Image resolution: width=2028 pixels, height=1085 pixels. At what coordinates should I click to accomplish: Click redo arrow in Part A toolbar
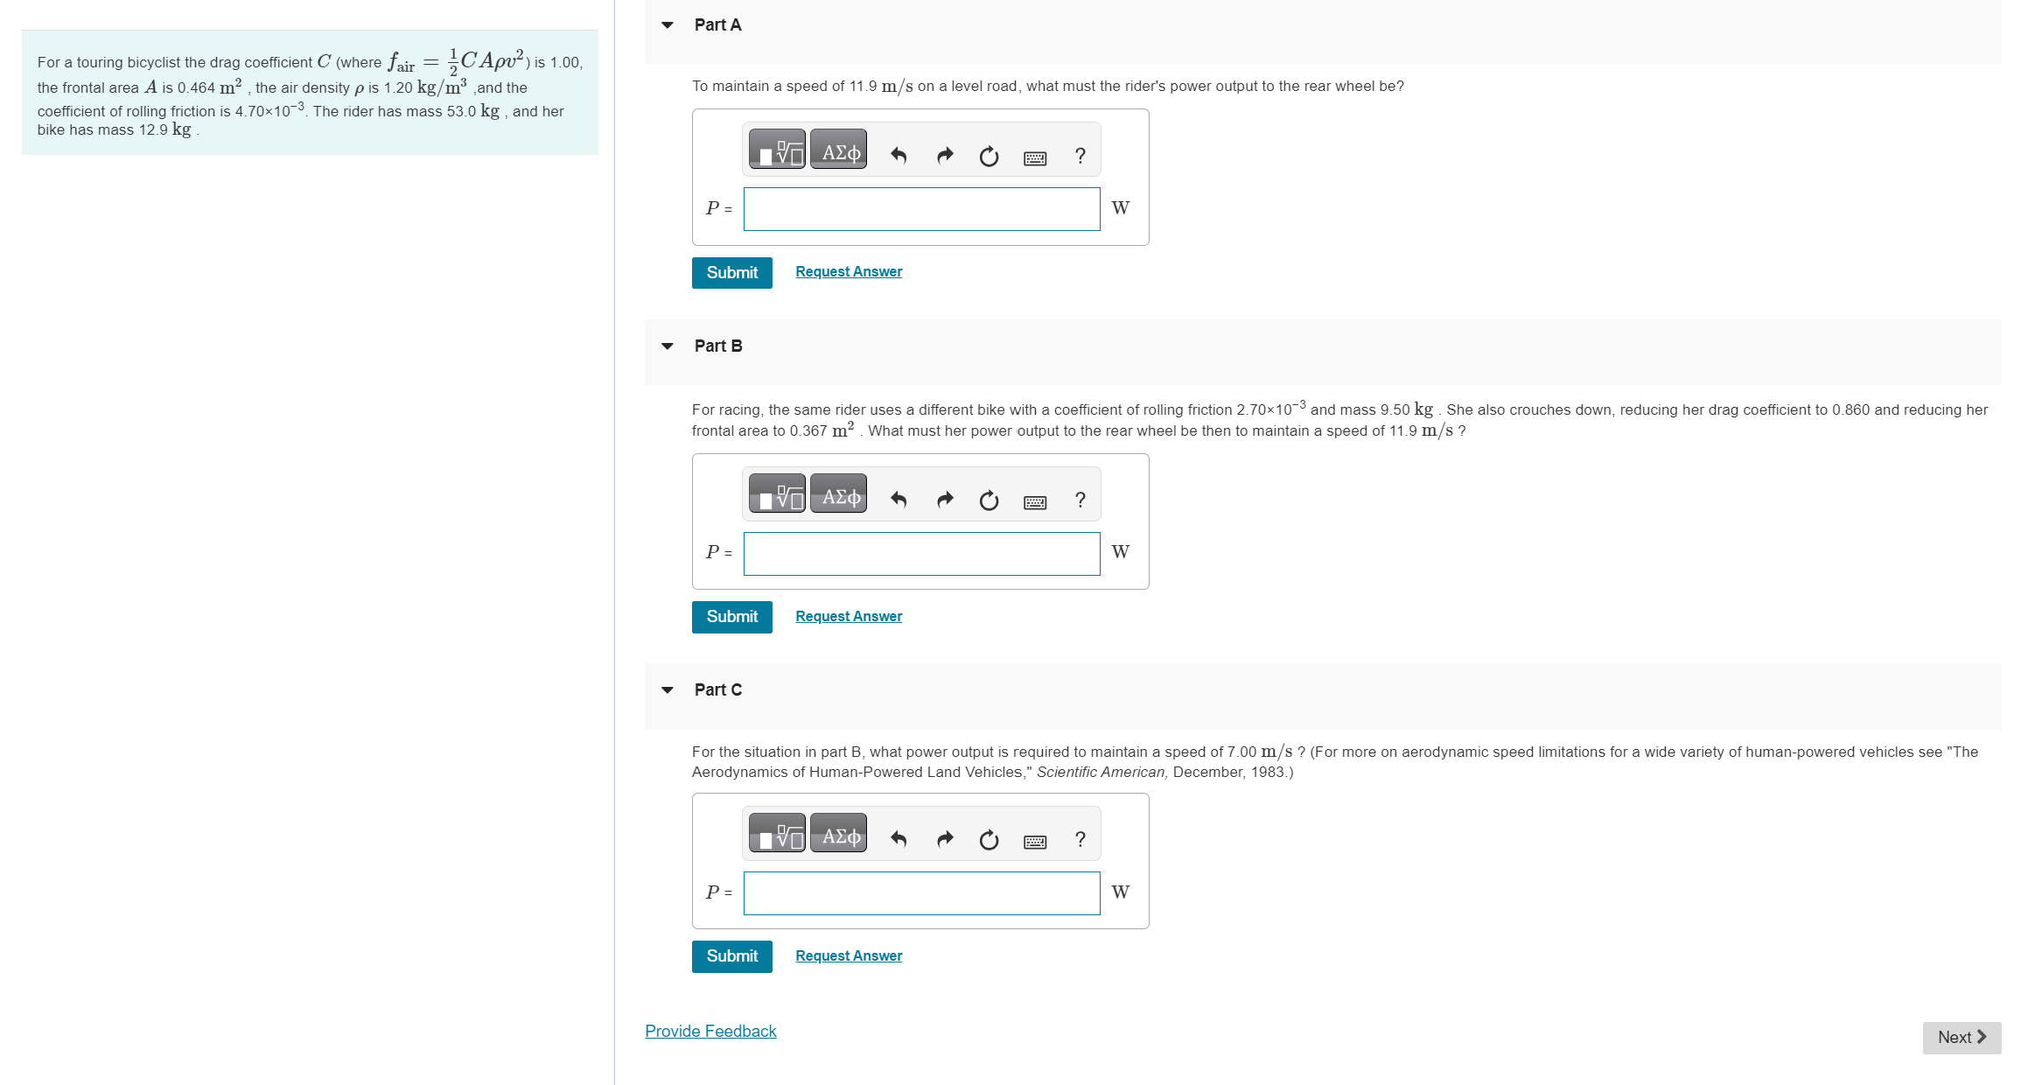pyautogui.click(x=945, y=156)
